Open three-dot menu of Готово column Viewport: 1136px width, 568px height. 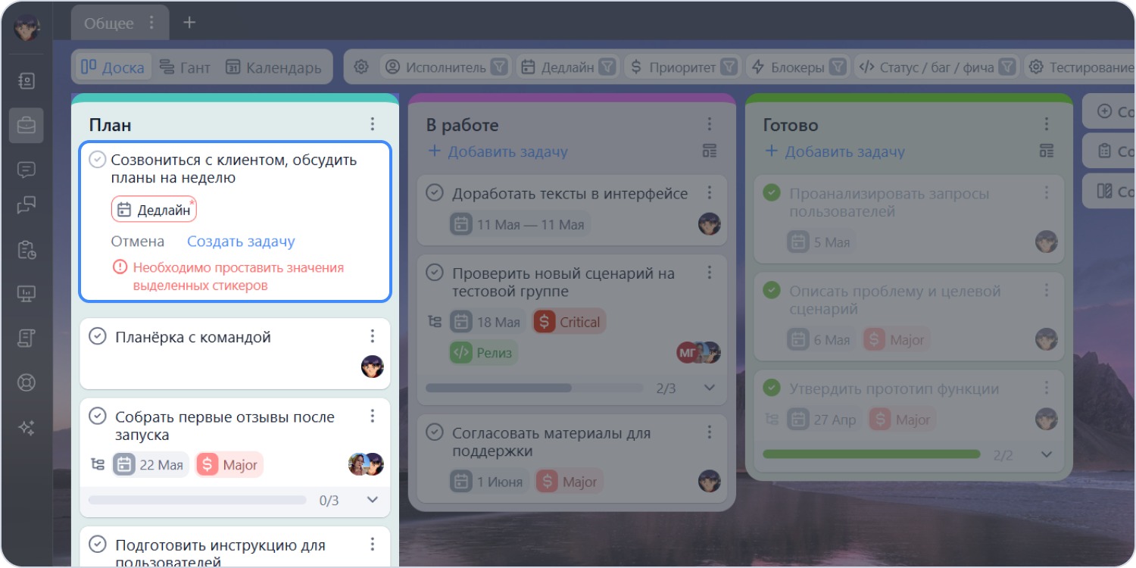[x=1047, y=124]
